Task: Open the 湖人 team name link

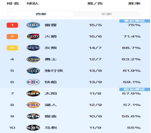Action: pos(51,105)
